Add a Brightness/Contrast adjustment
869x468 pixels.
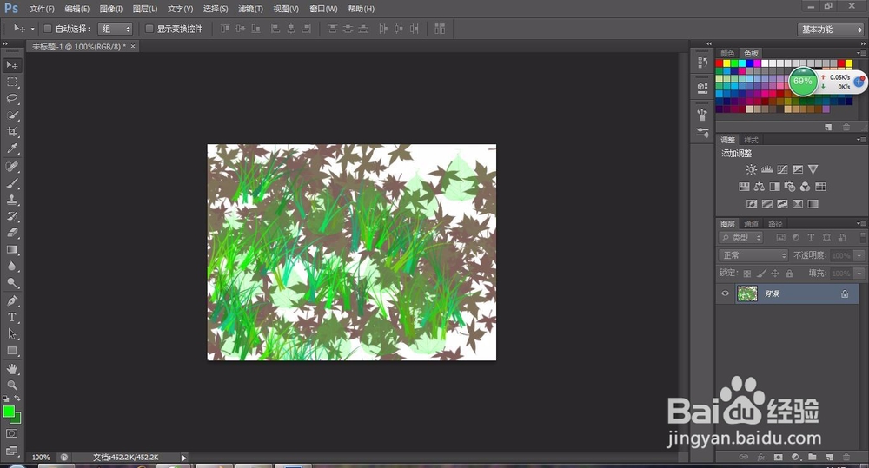pos(751,169)
